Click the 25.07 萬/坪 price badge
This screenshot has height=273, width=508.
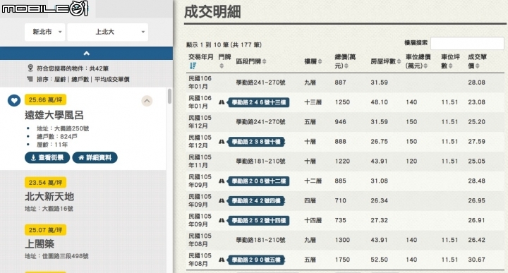(45, 230)
